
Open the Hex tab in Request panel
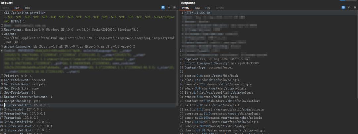point(28,8)
